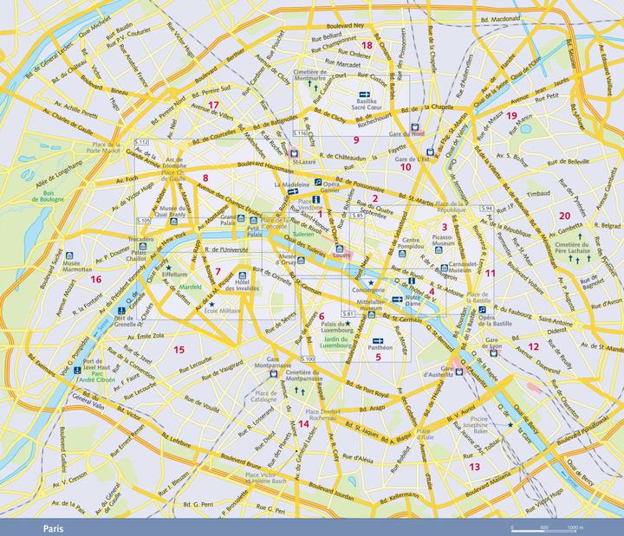Select the Basilika Sacré Cœur church icon

(x=365, y=94)
